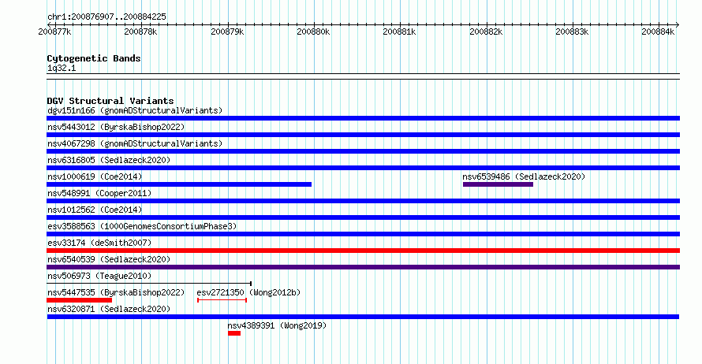Open nsv6539486 (Sedlazeck2020) label

click(x=524, y=176)
